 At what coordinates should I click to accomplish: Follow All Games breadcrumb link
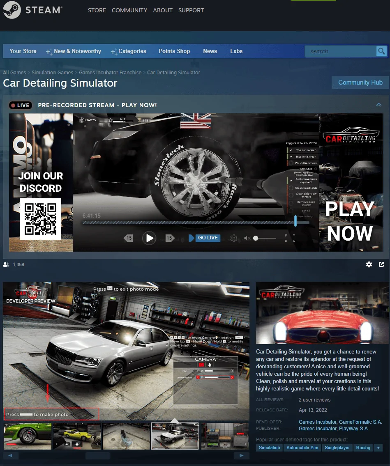14,73
